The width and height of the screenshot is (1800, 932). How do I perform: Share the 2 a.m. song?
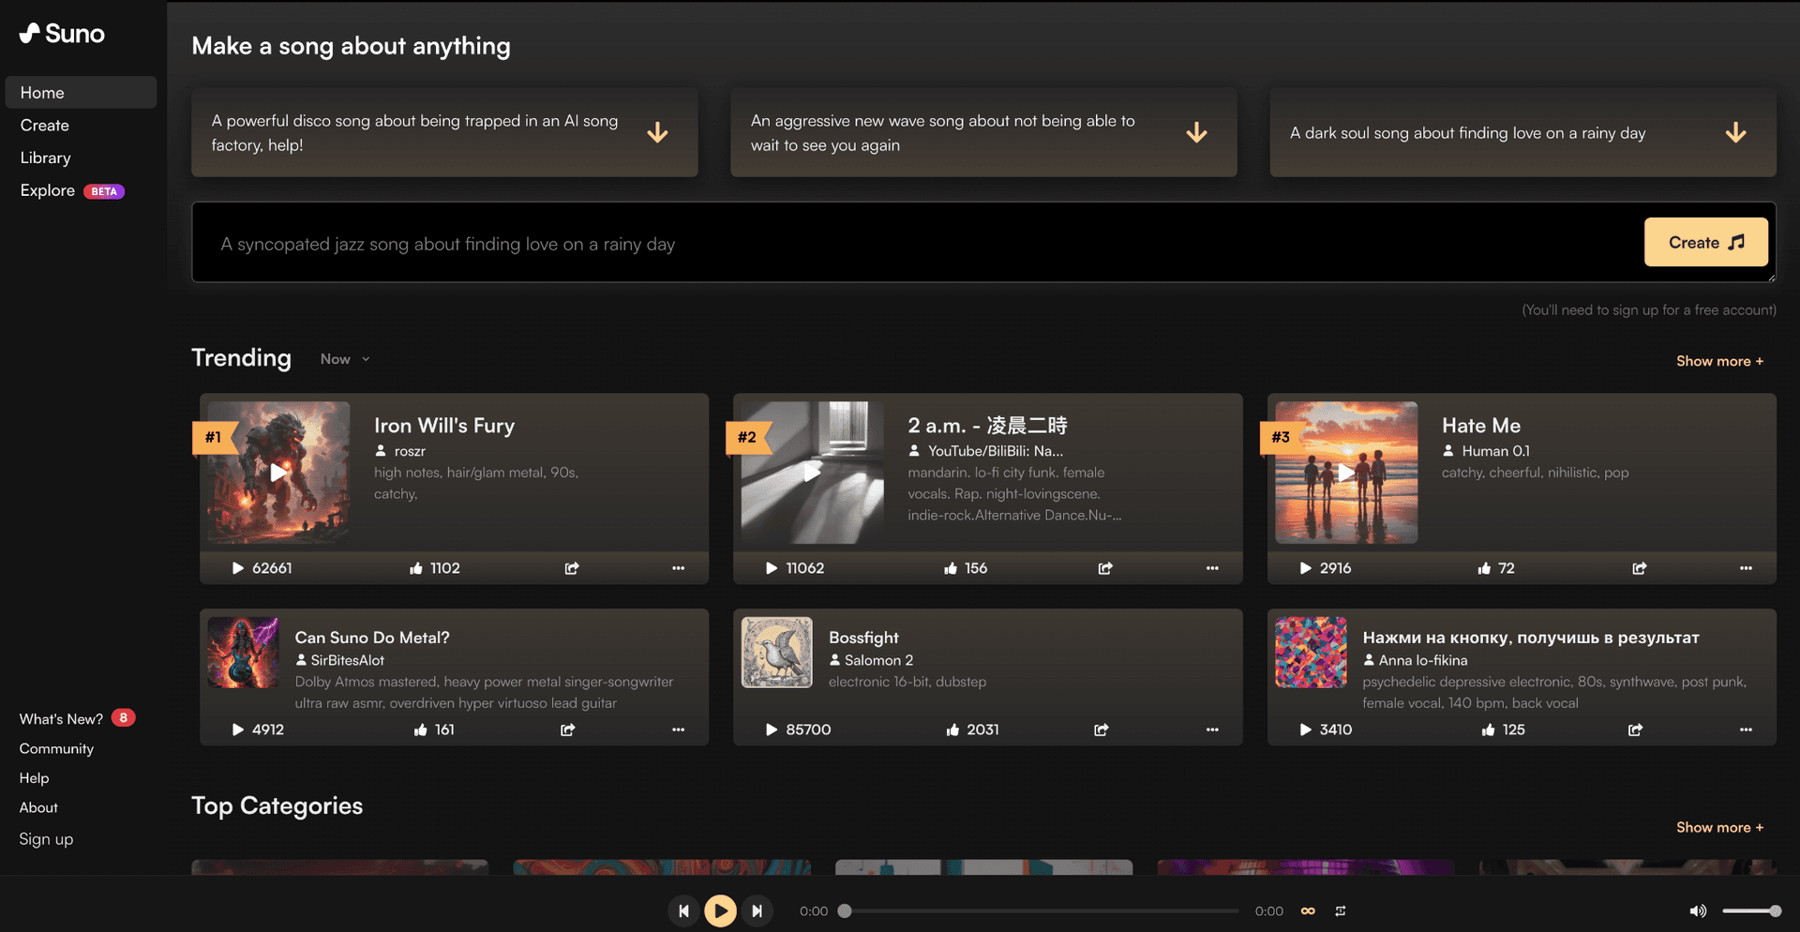1105,568
